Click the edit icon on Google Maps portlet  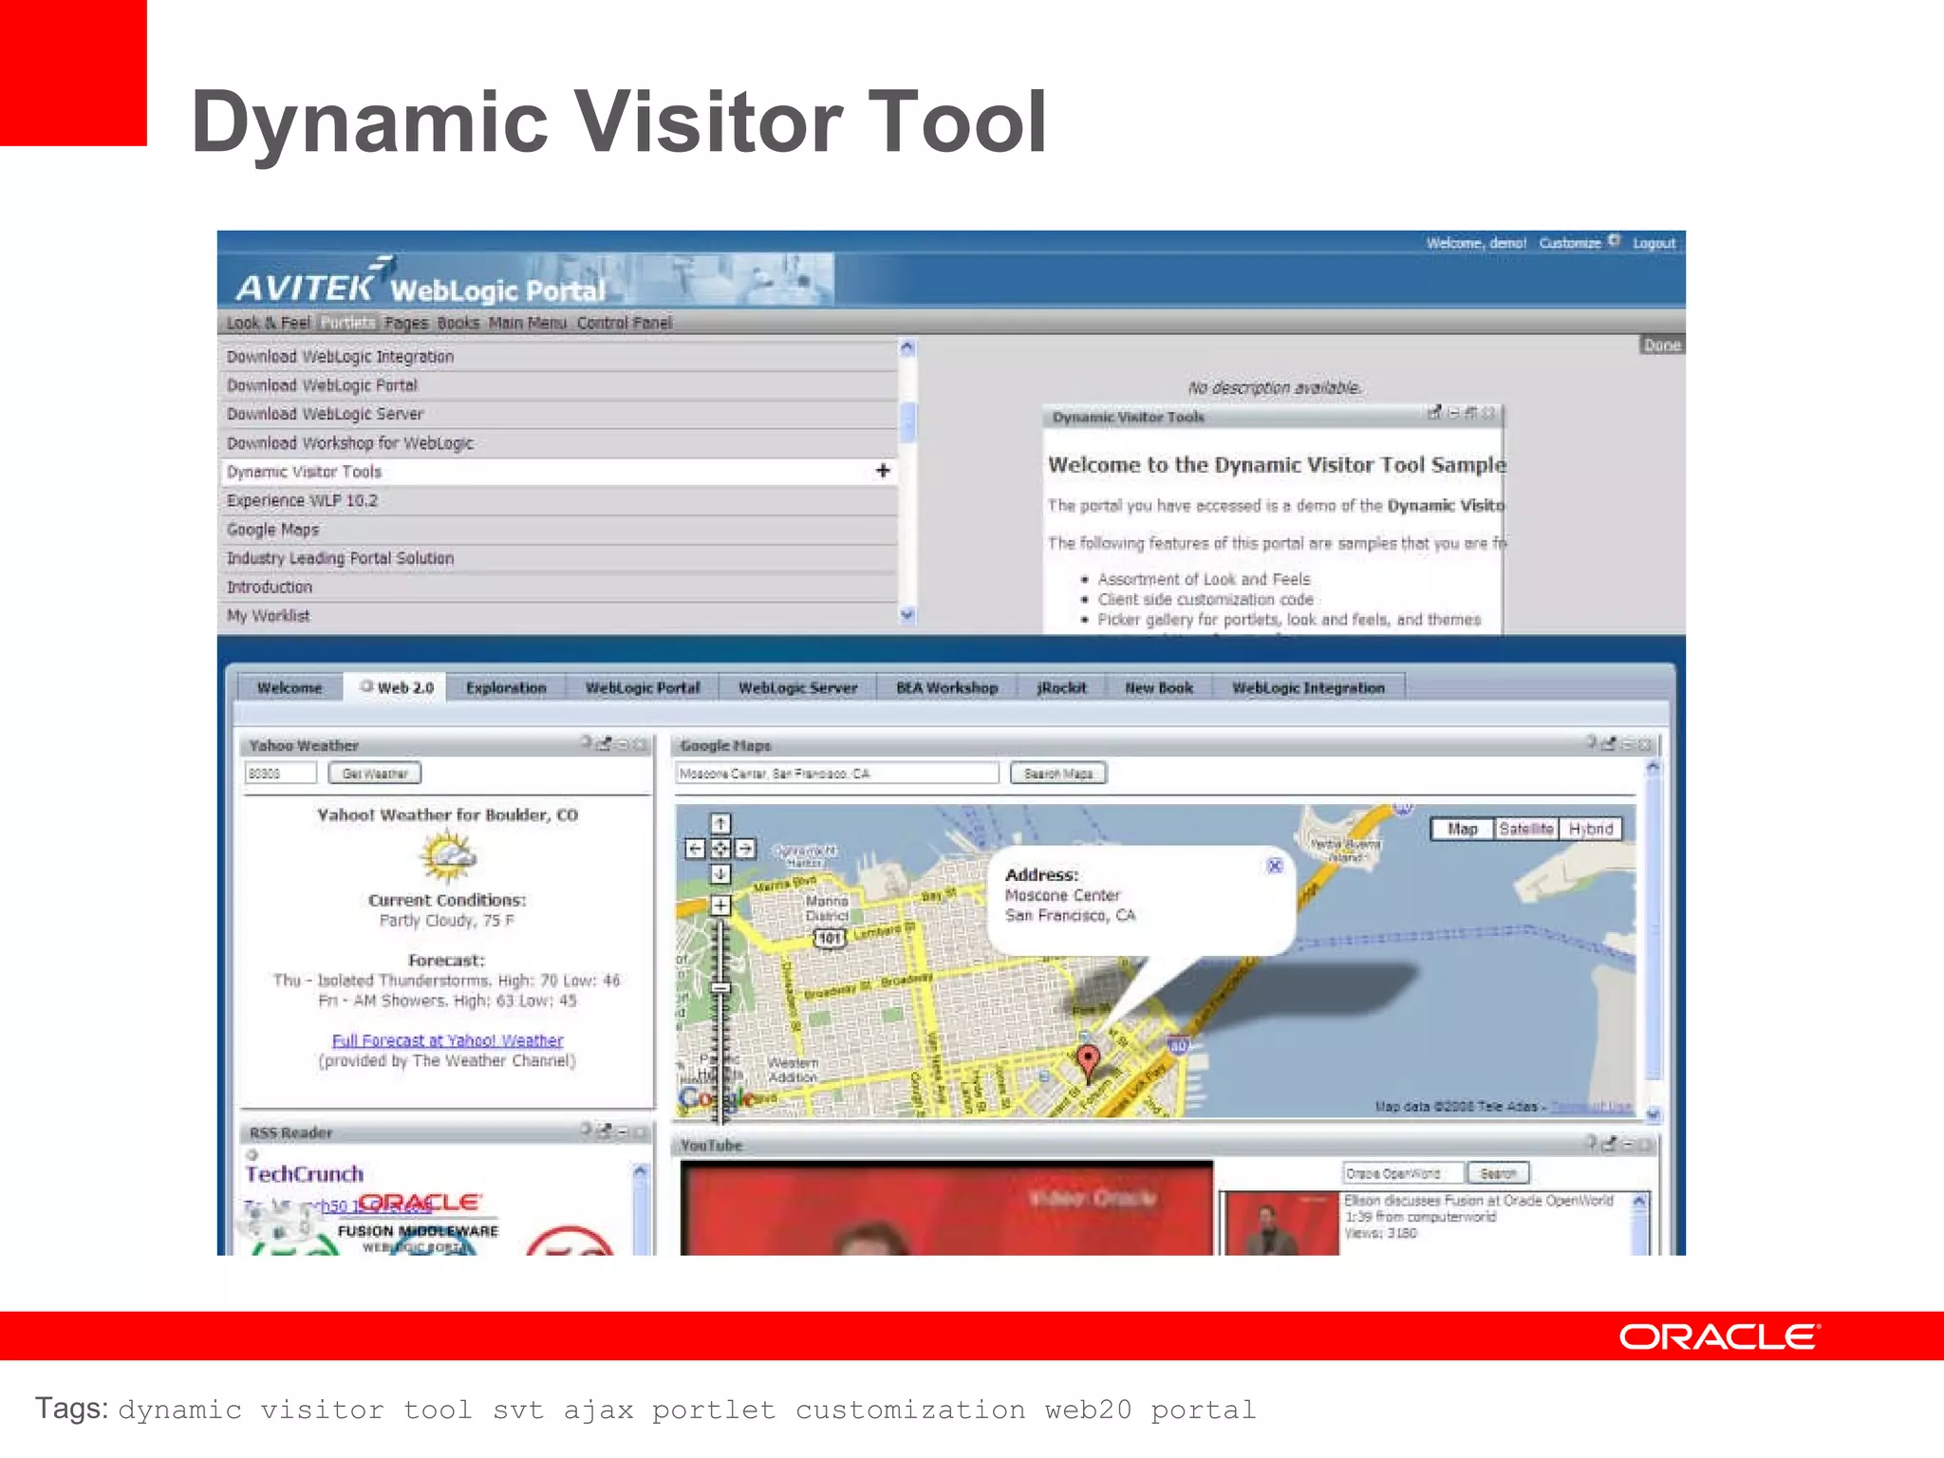(x=1608, y=743)
